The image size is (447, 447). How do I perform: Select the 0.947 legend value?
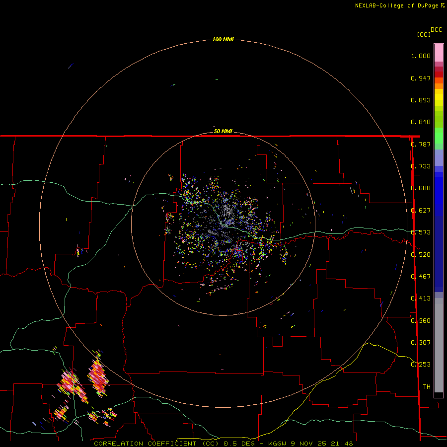[421, 78]
